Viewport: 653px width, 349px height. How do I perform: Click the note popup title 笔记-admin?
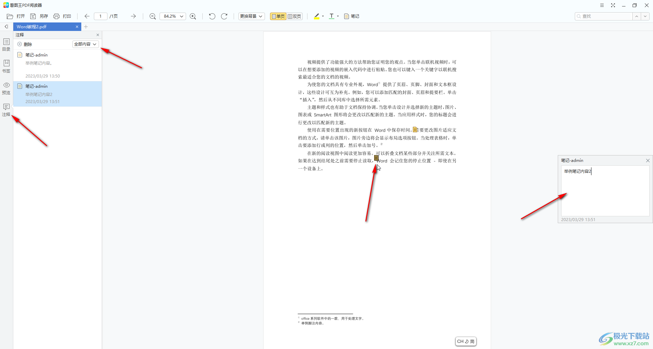pyautogui.click(x=572, y=161)
